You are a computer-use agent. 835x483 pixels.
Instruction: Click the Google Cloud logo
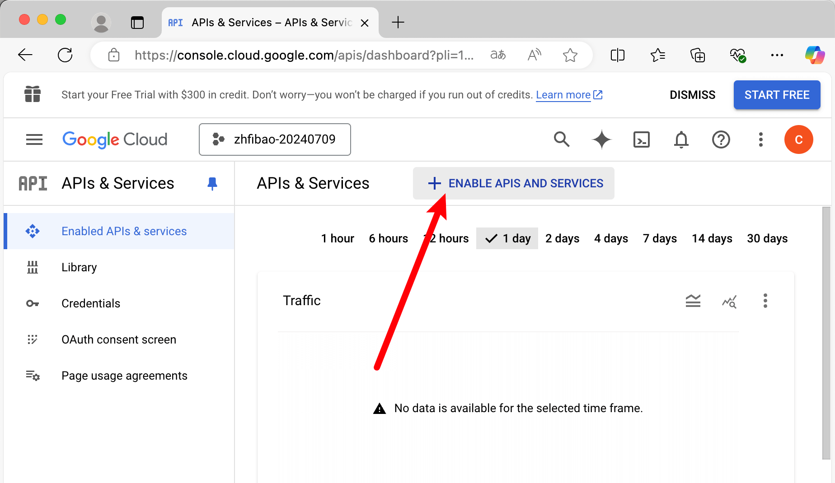pos(115,139)
